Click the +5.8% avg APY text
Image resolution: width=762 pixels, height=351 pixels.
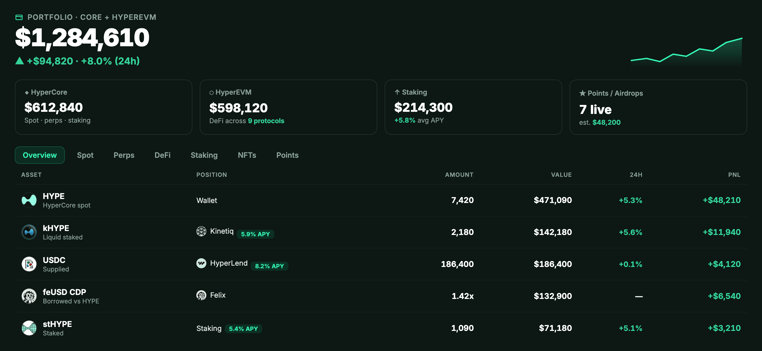pyautogui.click(x=419, y=120)
